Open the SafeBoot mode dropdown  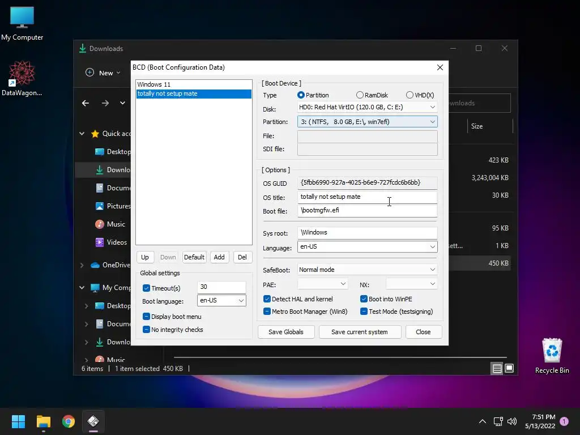(367, 270)
